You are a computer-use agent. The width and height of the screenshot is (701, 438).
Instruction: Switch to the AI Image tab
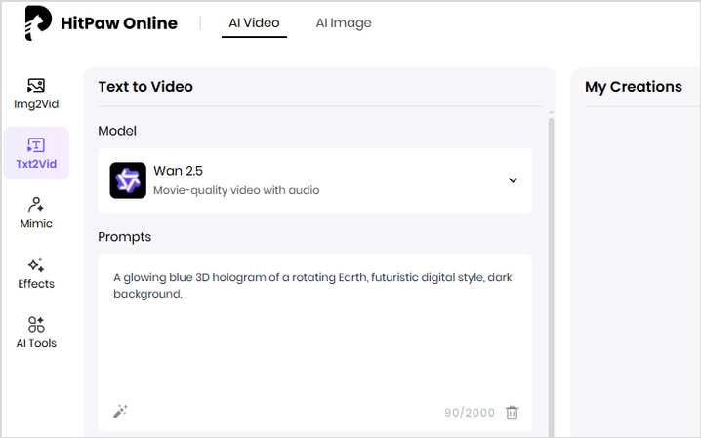pyautogui.click(x=343, y=22)
